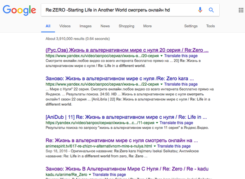Image resolution: width=245 pixels, height=179 pixels.
Task: Click the Google logo
Action: point(19,11)
